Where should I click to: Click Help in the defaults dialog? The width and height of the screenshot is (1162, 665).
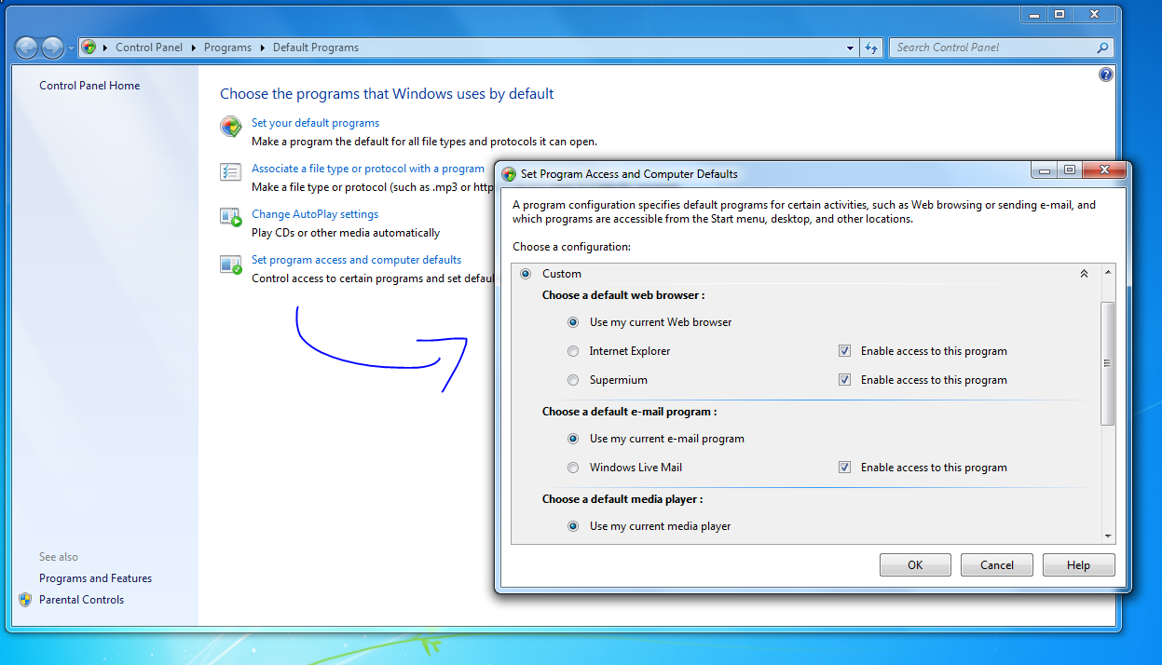coord(1078,565)
